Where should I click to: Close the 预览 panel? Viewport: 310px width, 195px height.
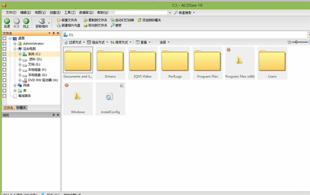[58, 115]
